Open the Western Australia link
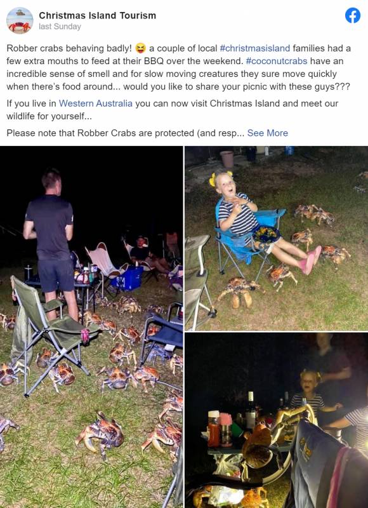This screenshot has height=508, width=368. (x=96, y=104)
